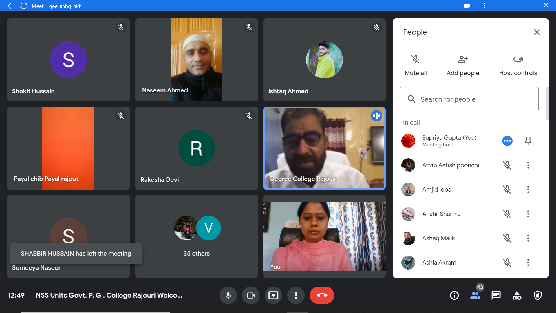
Task: Open the options menu for Amjid Iqbal
Action: [x=528, y=190]
